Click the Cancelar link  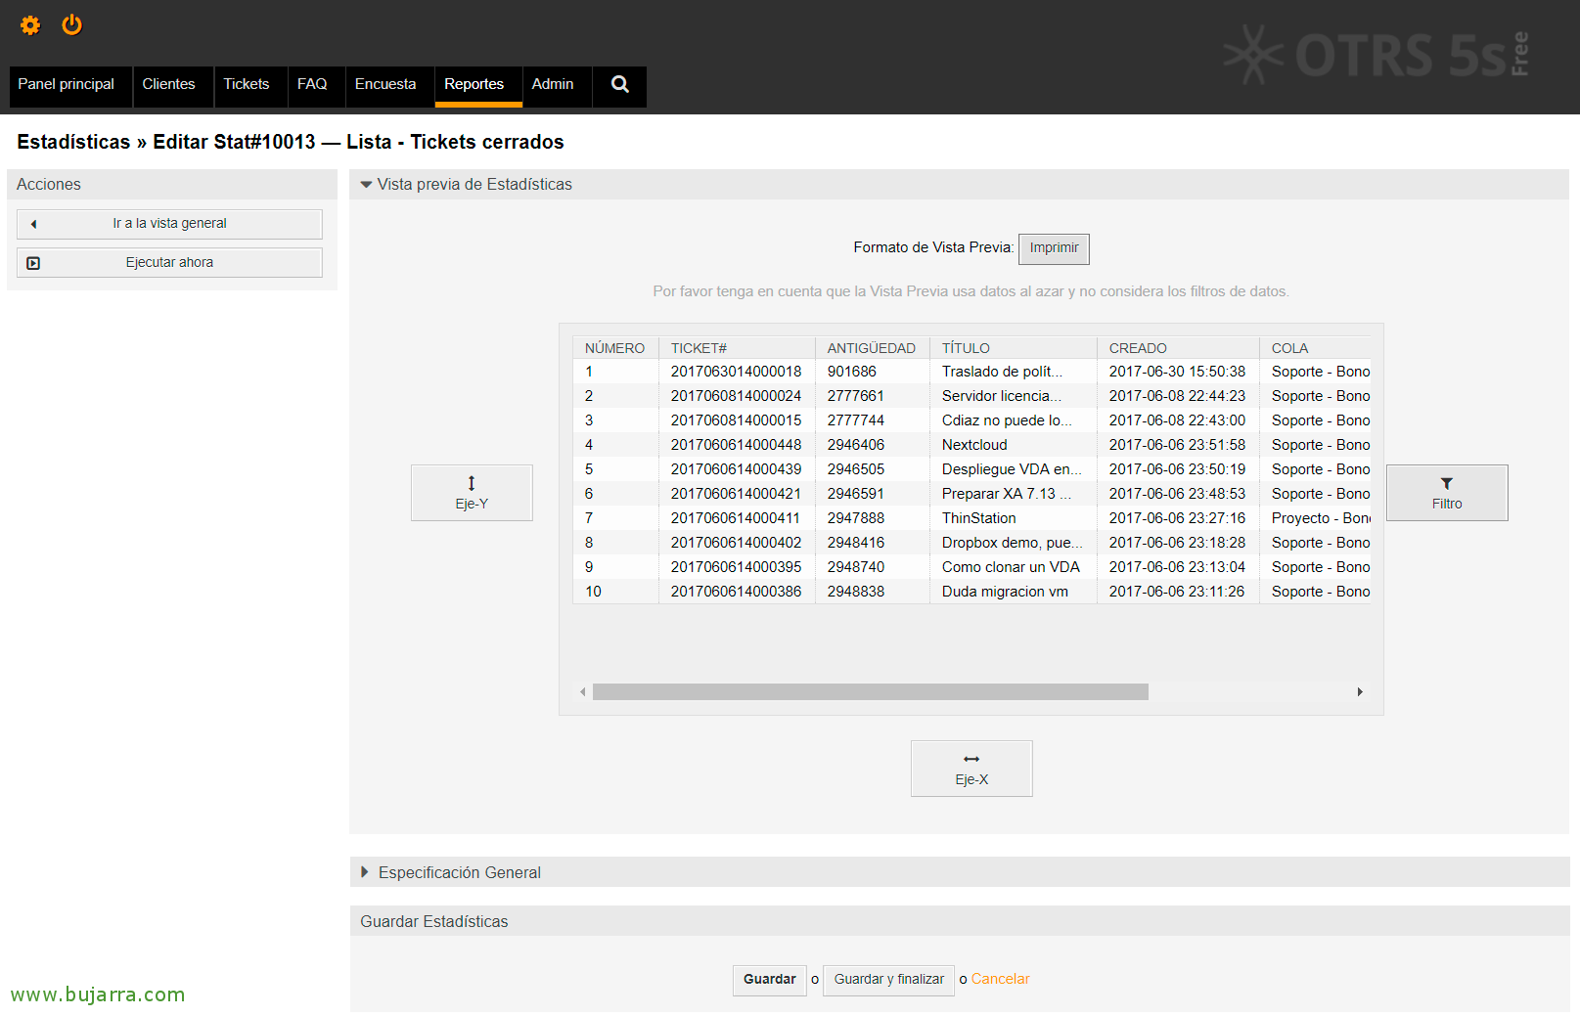click(1000, 979)
